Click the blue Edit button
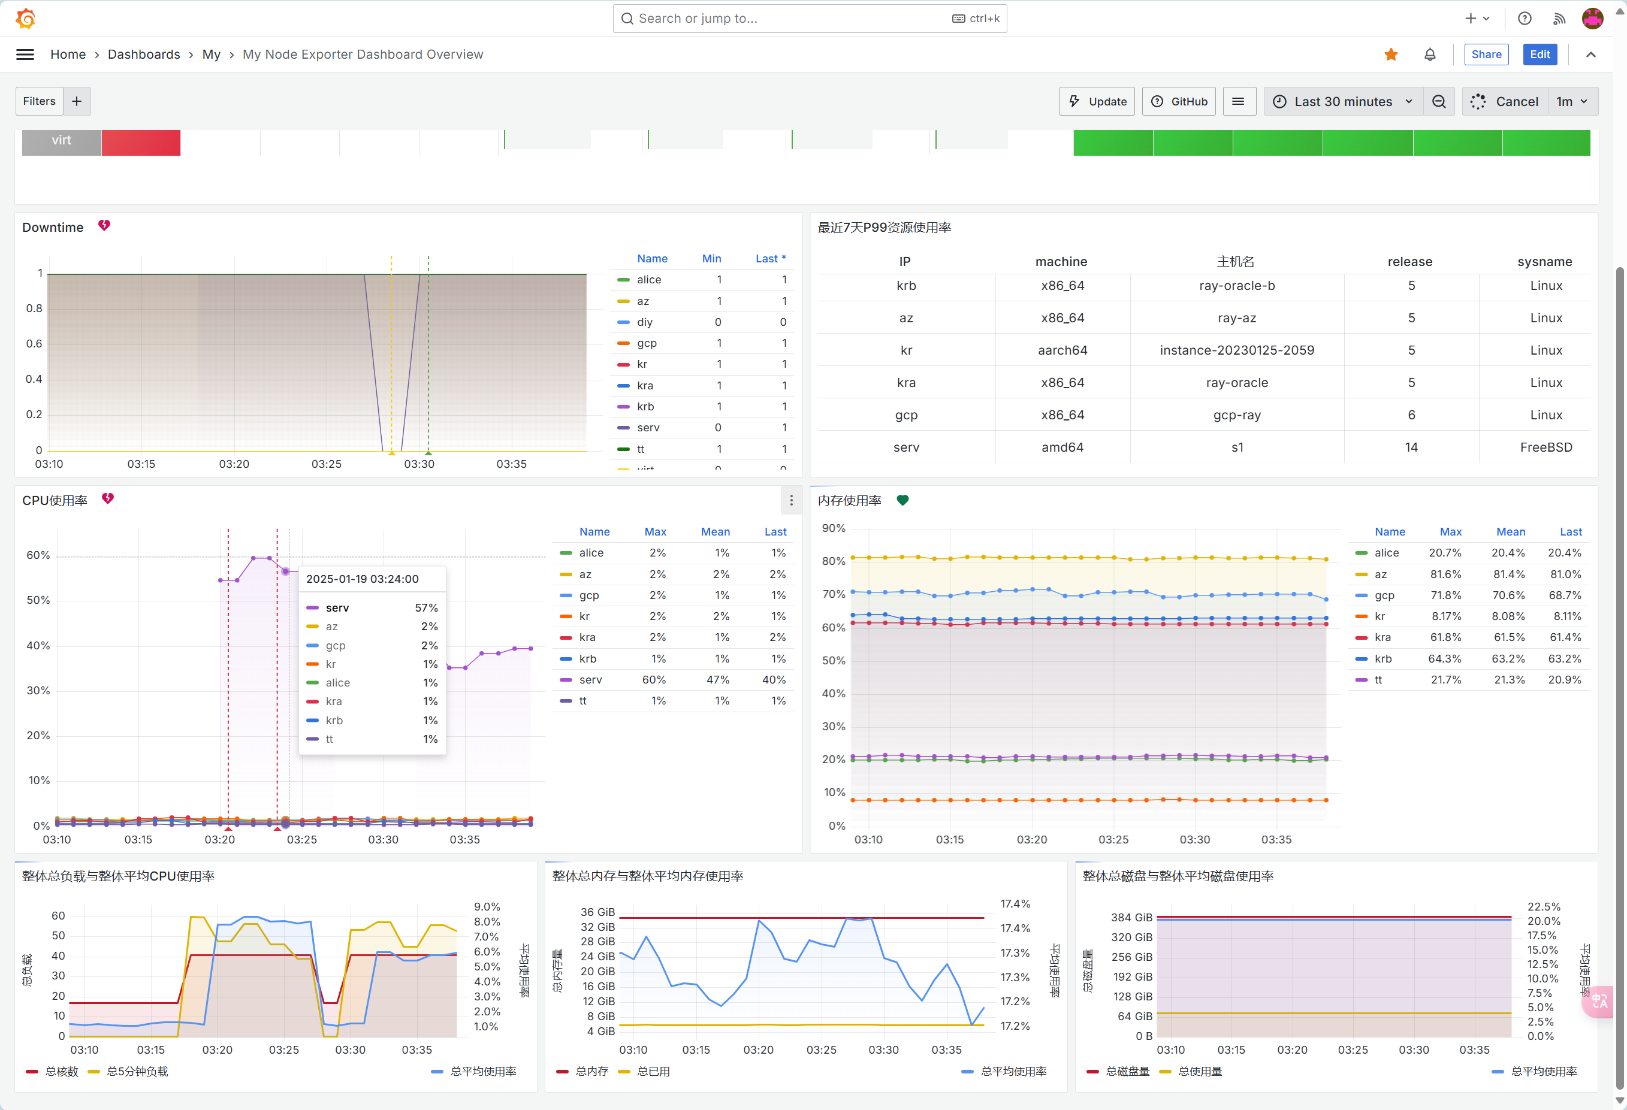This screenshot has width=1627, height=1110. (x=1540, y=55)
